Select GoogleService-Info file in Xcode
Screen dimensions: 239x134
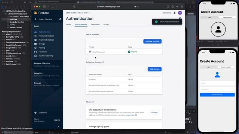pos(17,22)
